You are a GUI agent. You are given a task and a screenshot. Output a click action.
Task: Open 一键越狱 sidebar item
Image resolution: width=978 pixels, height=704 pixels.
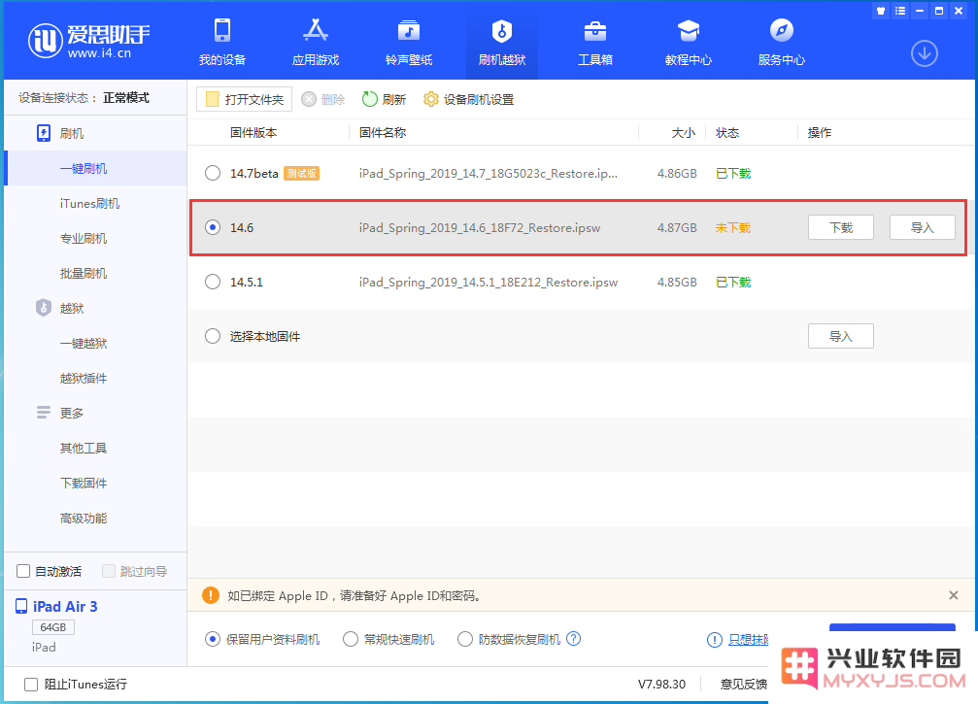click(84, 343)
